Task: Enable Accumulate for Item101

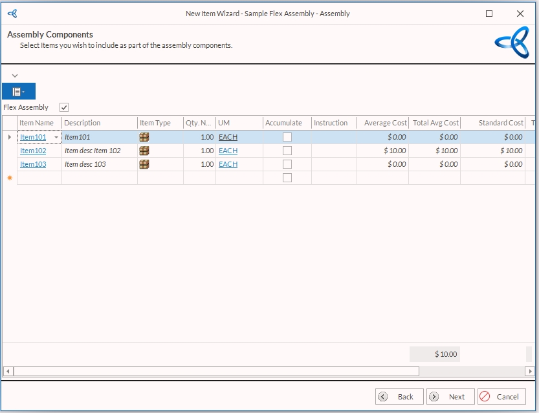Action: [x=287, y=137]
